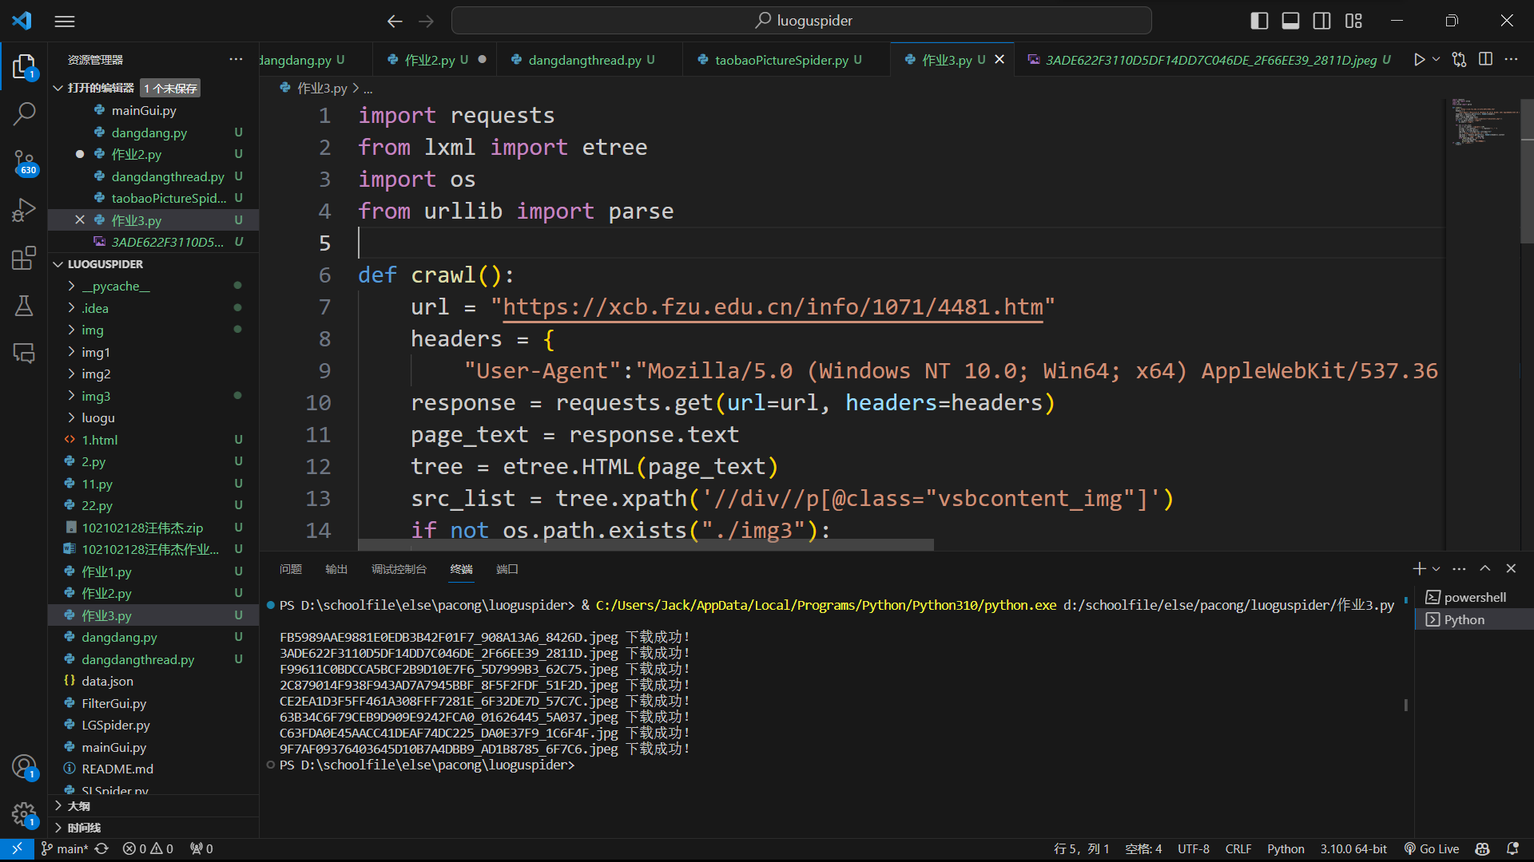Toggle the Primary Side Bar layout button
This screenshot has width=1534, height=862.
pyautogui.click(x=1259, y=21)
